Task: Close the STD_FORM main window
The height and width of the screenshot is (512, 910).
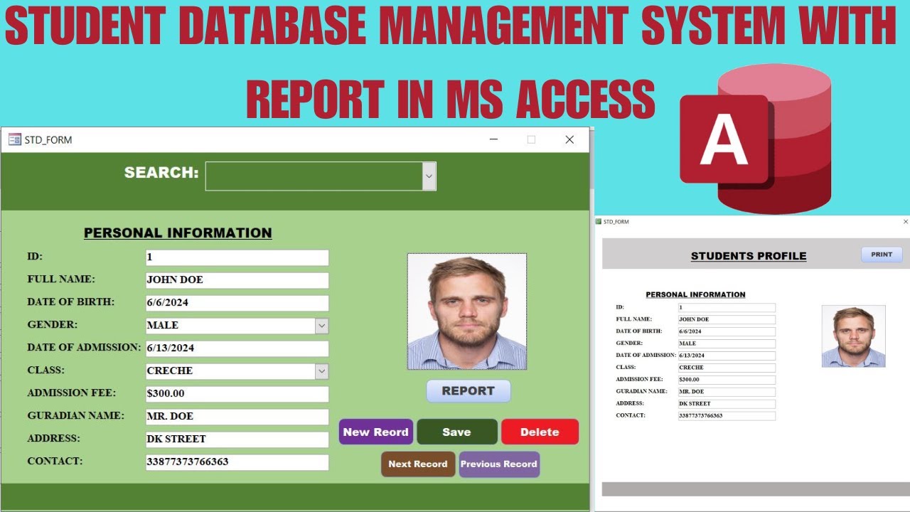Action: (x=569, y=139)
